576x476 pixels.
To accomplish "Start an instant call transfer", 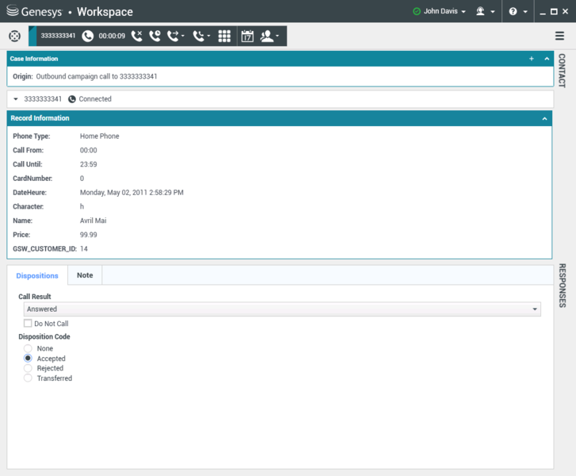I will click(173, 36).
